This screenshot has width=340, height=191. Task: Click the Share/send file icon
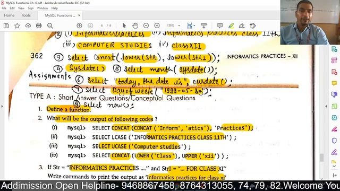(253, 26)
